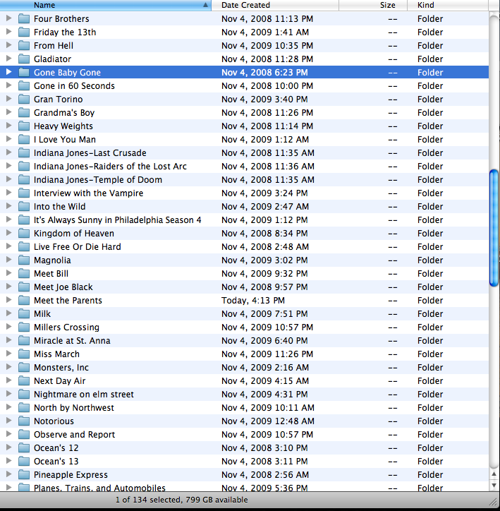This screenshot has height=511, width=500.
Task: Click the Observe and Report folder icon
Action: click(24, 434)
